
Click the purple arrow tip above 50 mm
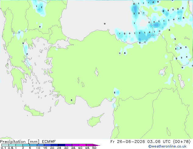[96, 145]
